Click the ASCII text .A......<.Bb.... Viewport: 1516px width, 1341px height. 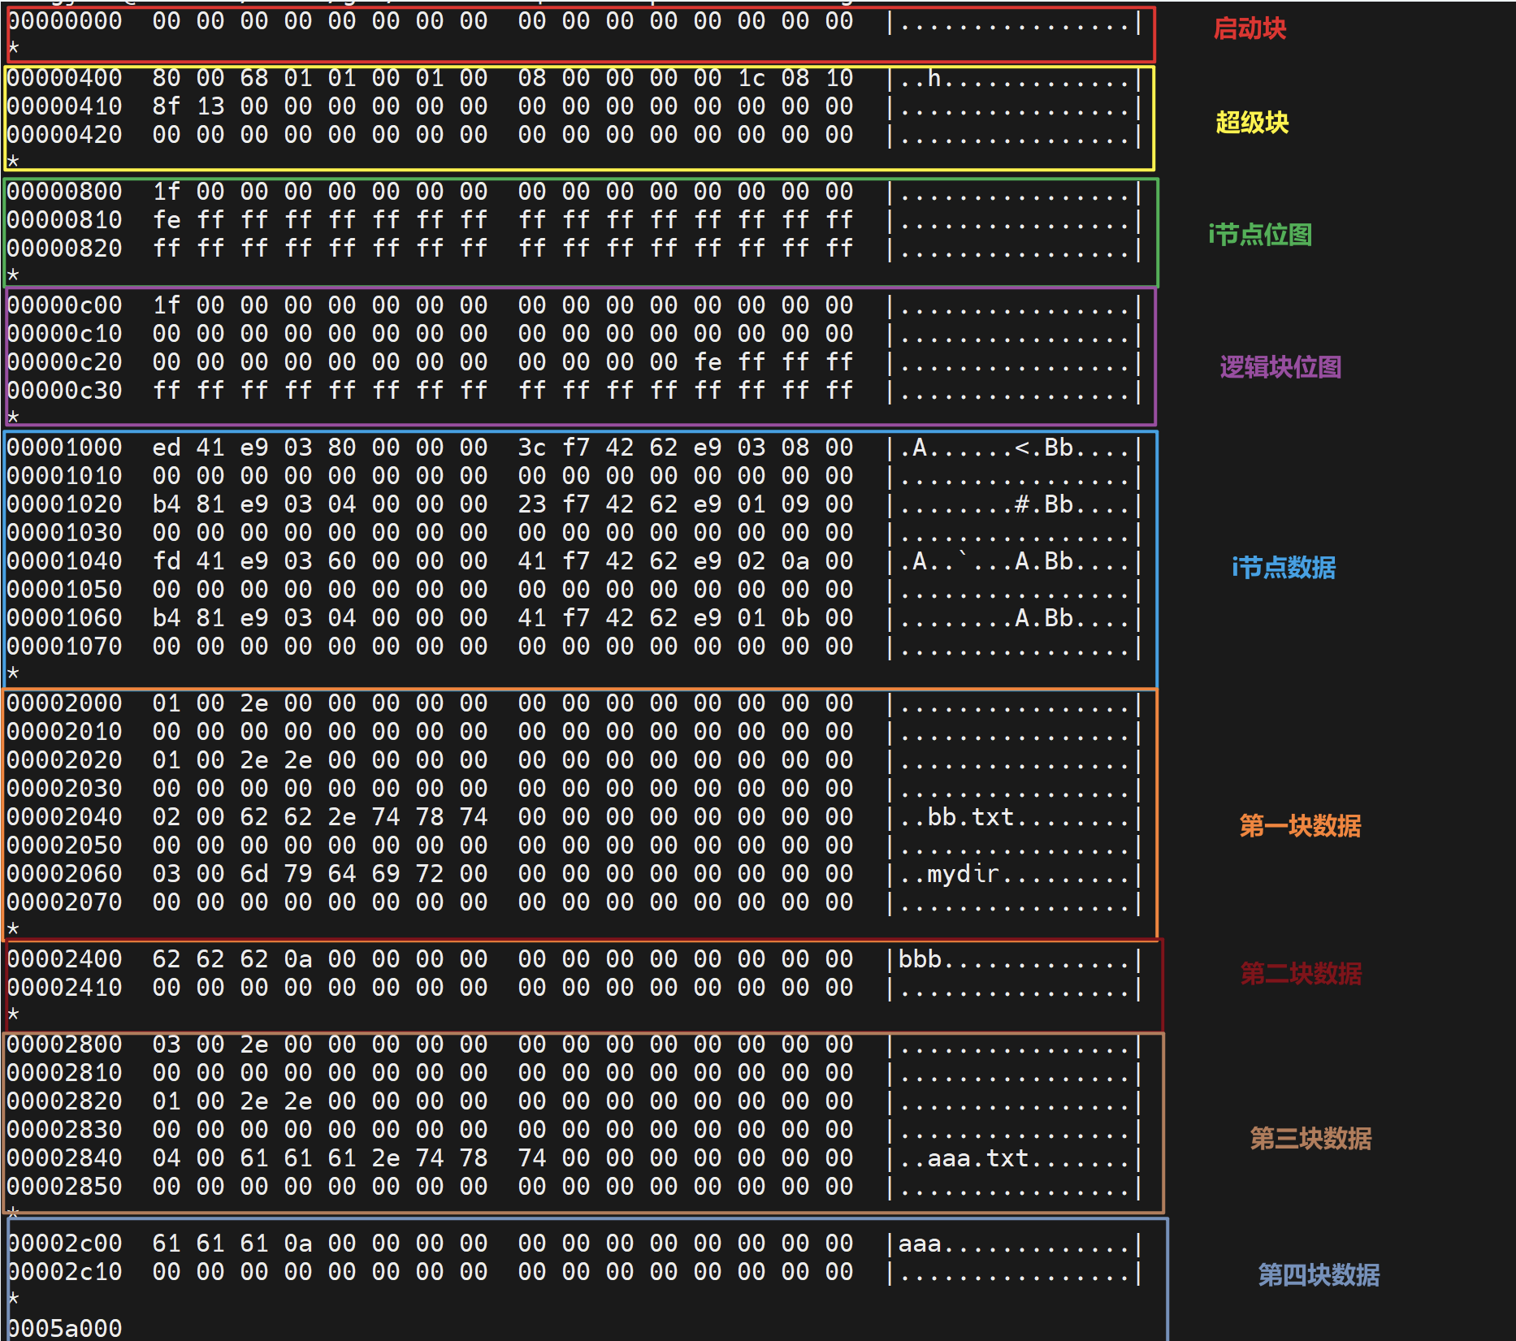point(986,448)
